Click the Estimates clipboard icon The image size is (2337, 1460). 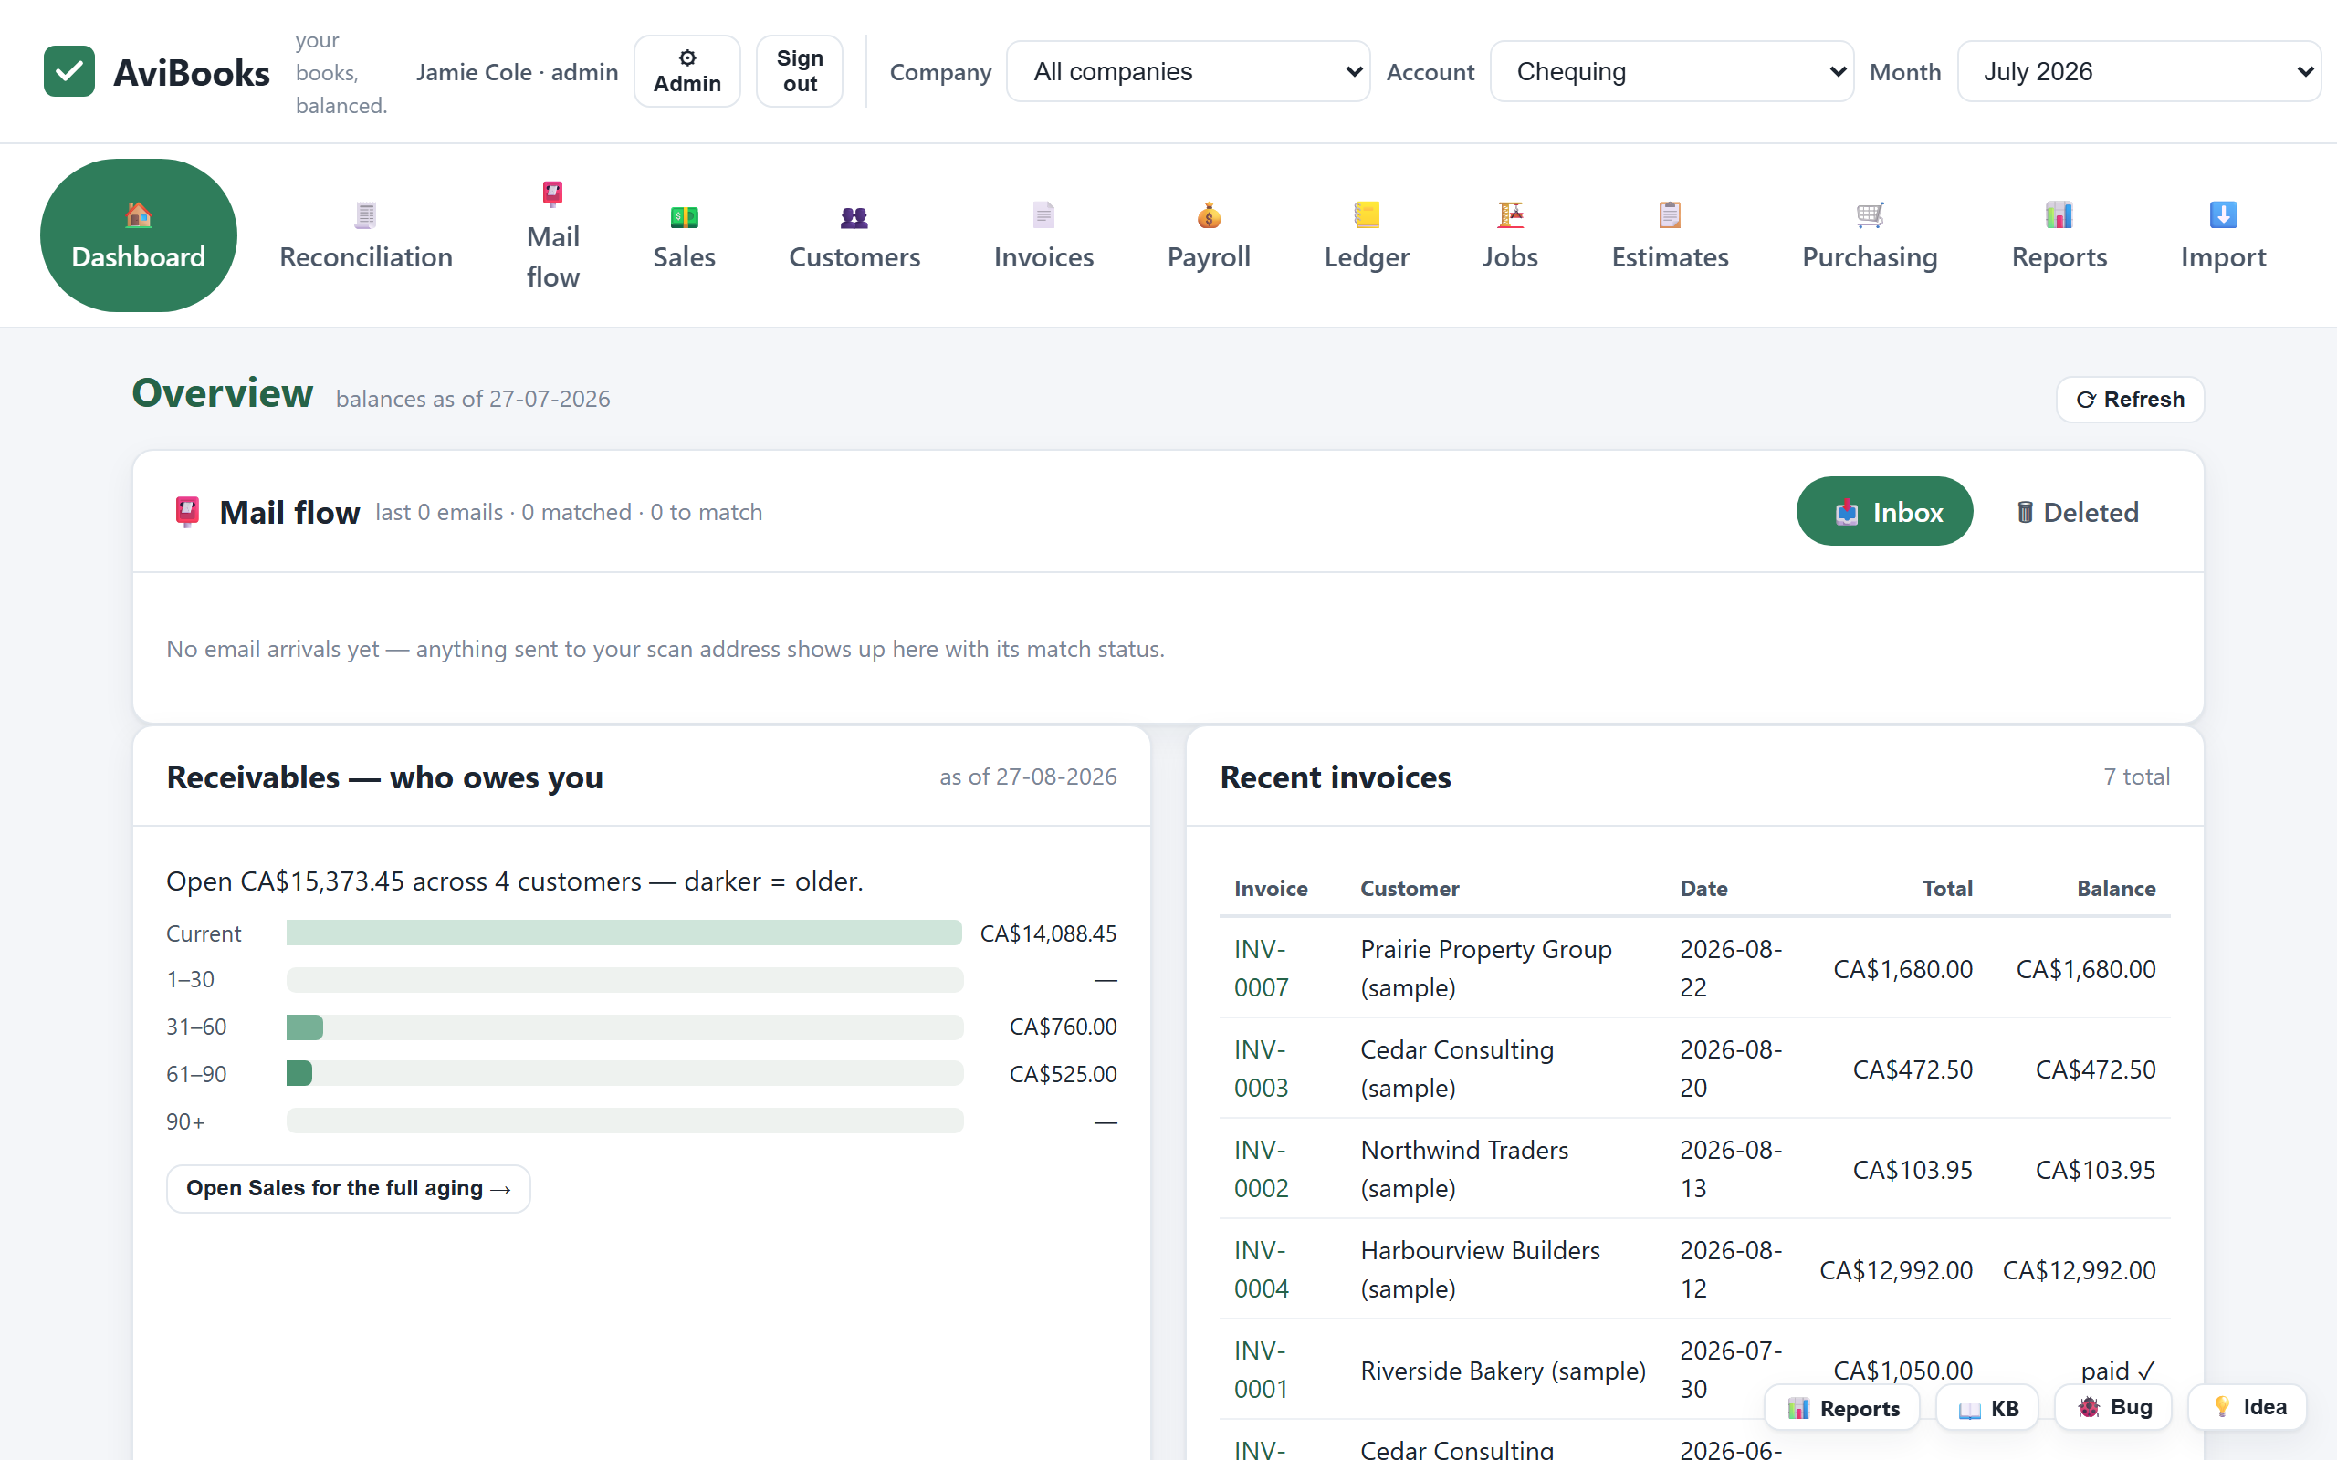pyautogui.click(x=1670, y=214)
